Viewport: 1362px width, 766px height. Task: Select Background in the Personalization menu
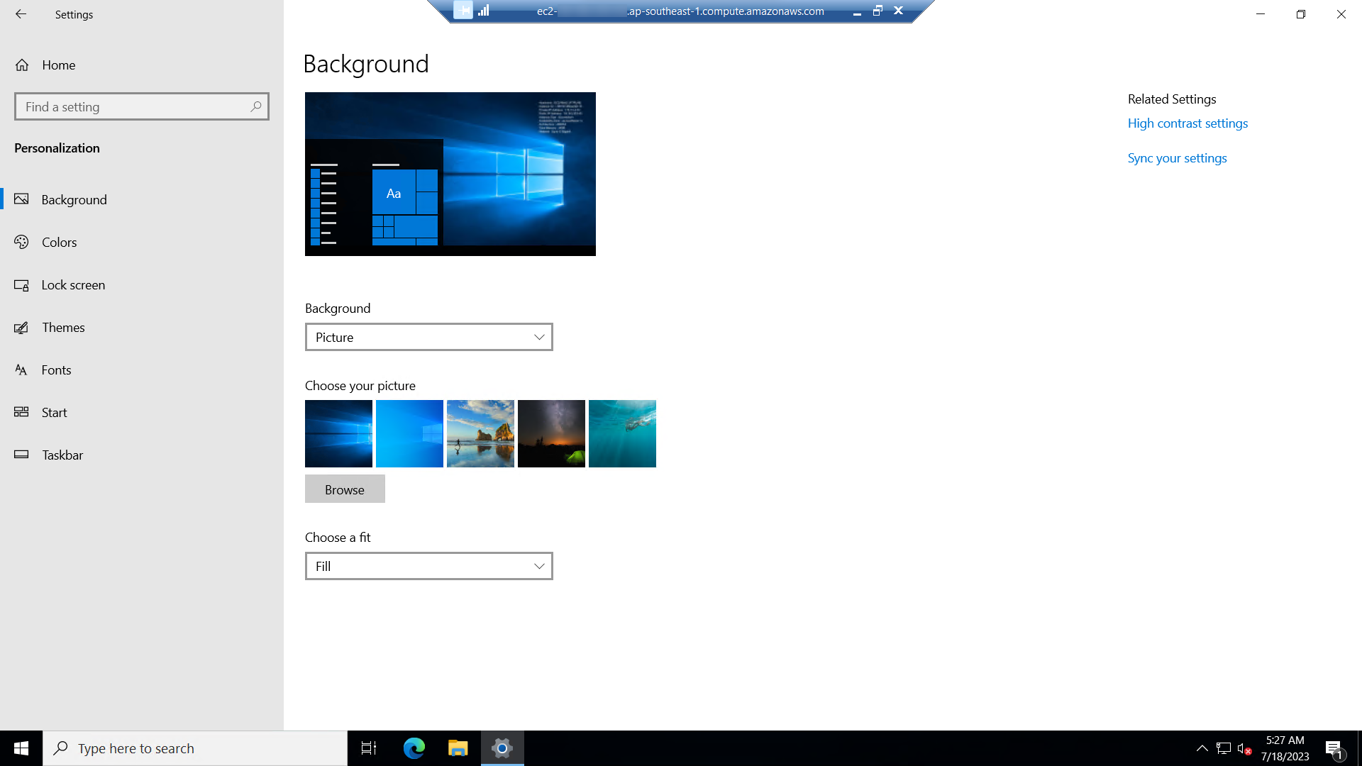pyautogui.click(x=74, y=199)
